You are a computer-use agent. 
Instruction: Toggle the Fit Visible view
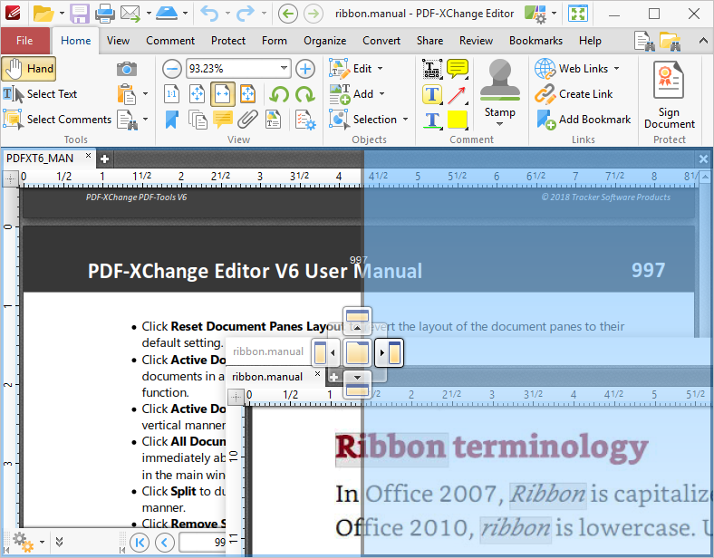247,94
